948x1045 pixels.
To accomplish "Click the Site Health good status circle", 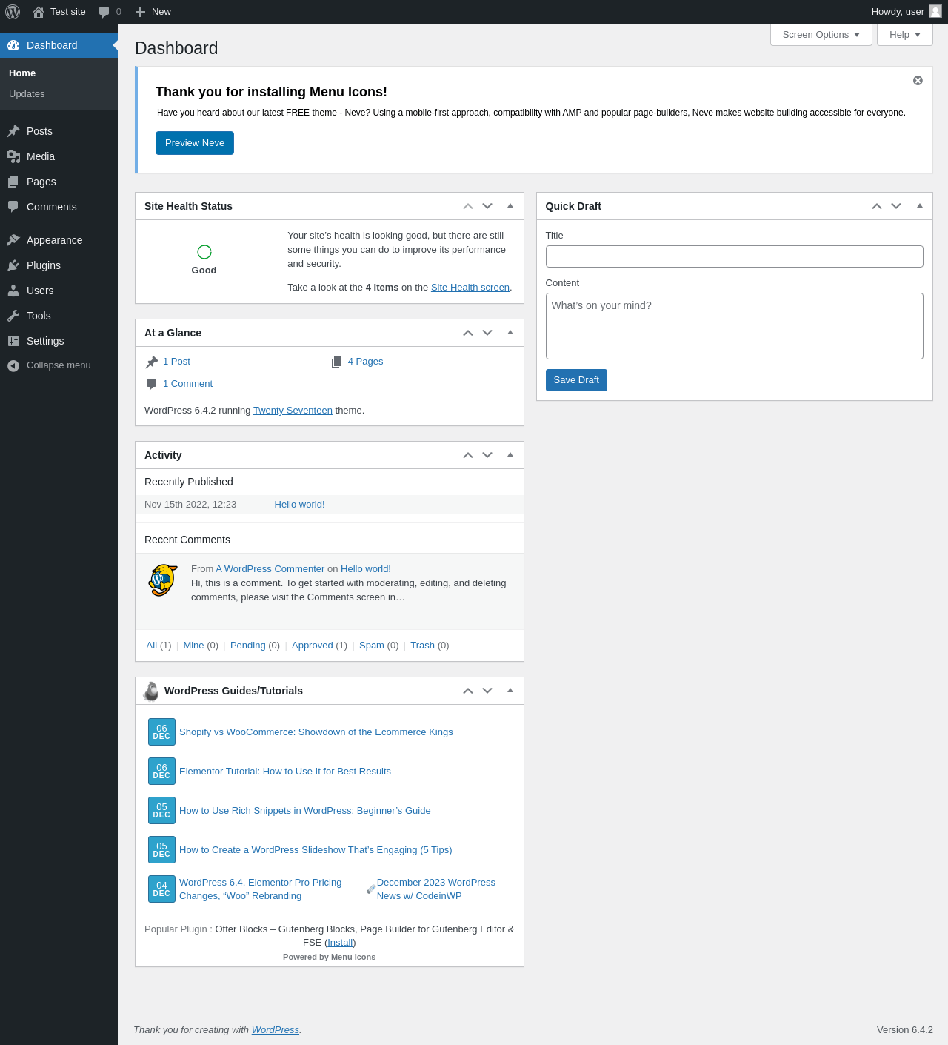I will click(204, 252).
